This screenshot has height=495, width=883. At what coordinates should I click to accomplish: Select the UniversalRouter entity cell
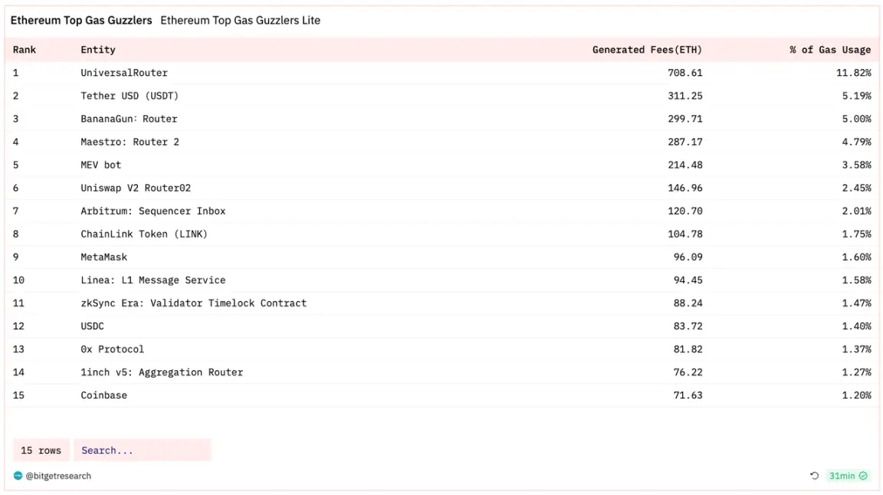point(124,73)
